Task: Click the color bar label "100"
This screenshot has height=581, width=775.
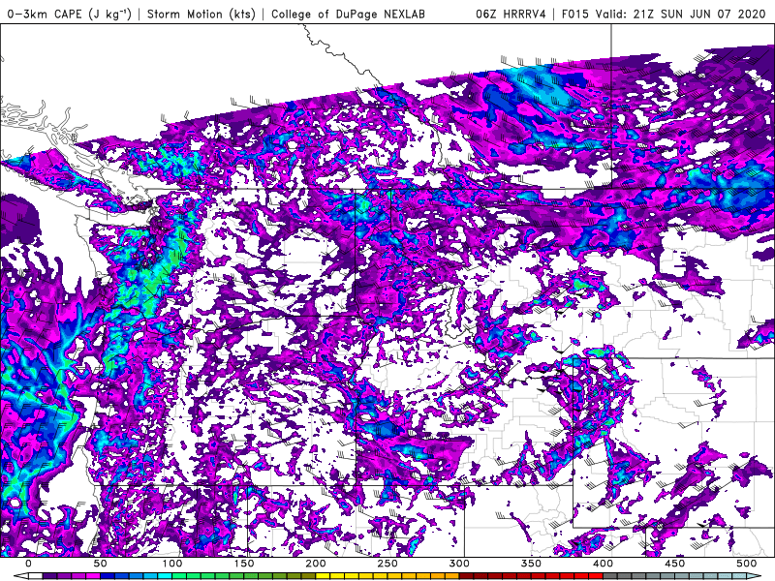Action: point(172,564)
